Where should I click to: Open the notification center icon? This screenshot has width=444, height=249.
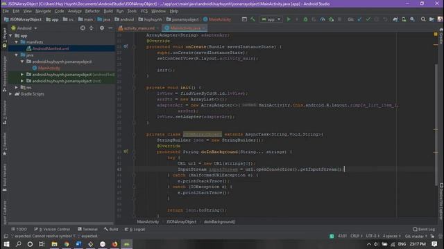(435, 244)
